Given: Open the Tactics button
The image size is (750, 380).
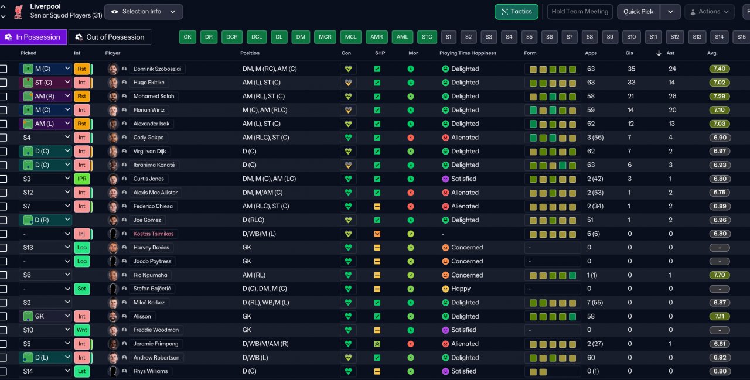Looking at the screenshot, I should (516, 12).
